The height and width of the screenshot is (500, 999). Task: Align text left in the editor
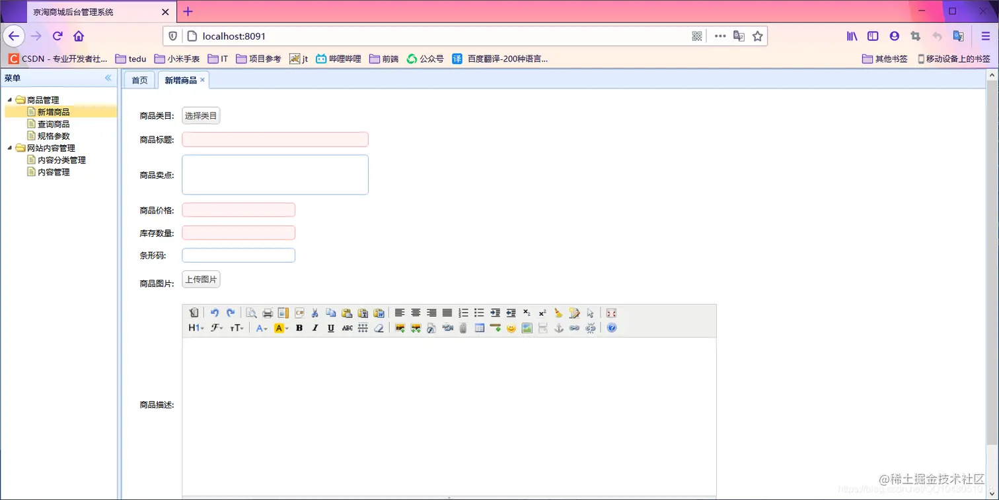(400, 313)
